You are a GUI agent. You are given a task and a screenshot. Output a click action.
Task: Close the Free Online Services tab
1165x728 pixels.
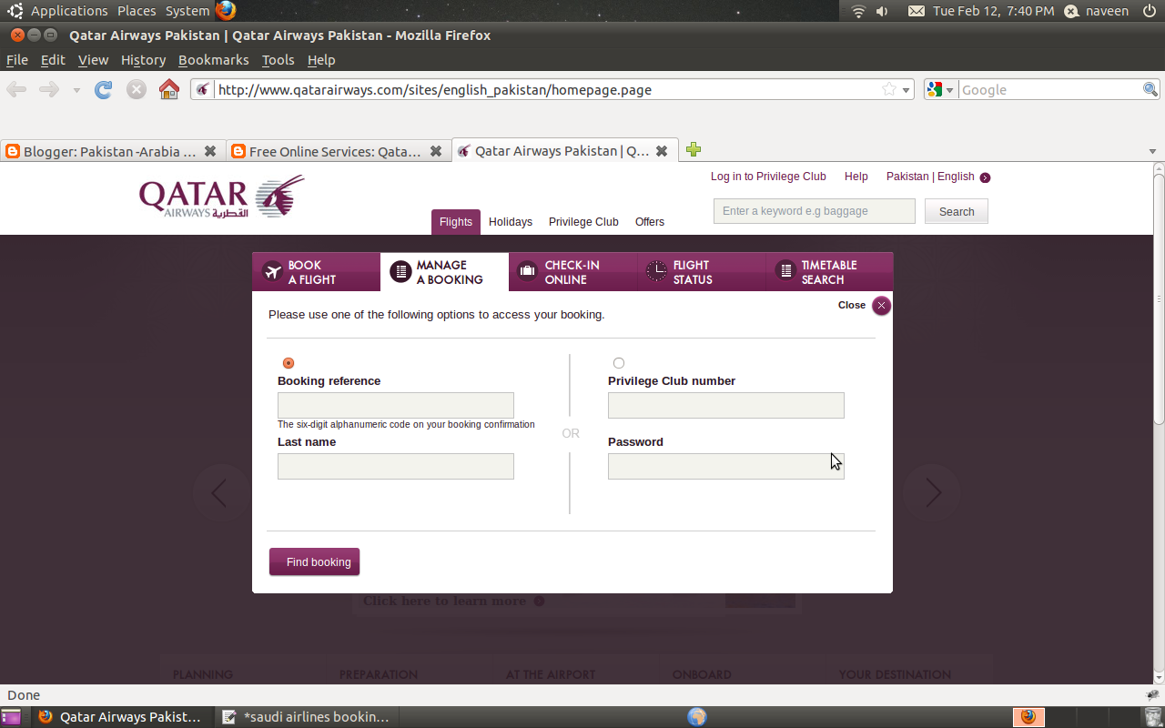pos(436,151)
